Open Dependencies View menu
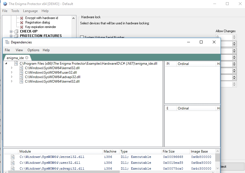Screen dimensions: 245x173 pyautogui.click(x=19, y=50)
